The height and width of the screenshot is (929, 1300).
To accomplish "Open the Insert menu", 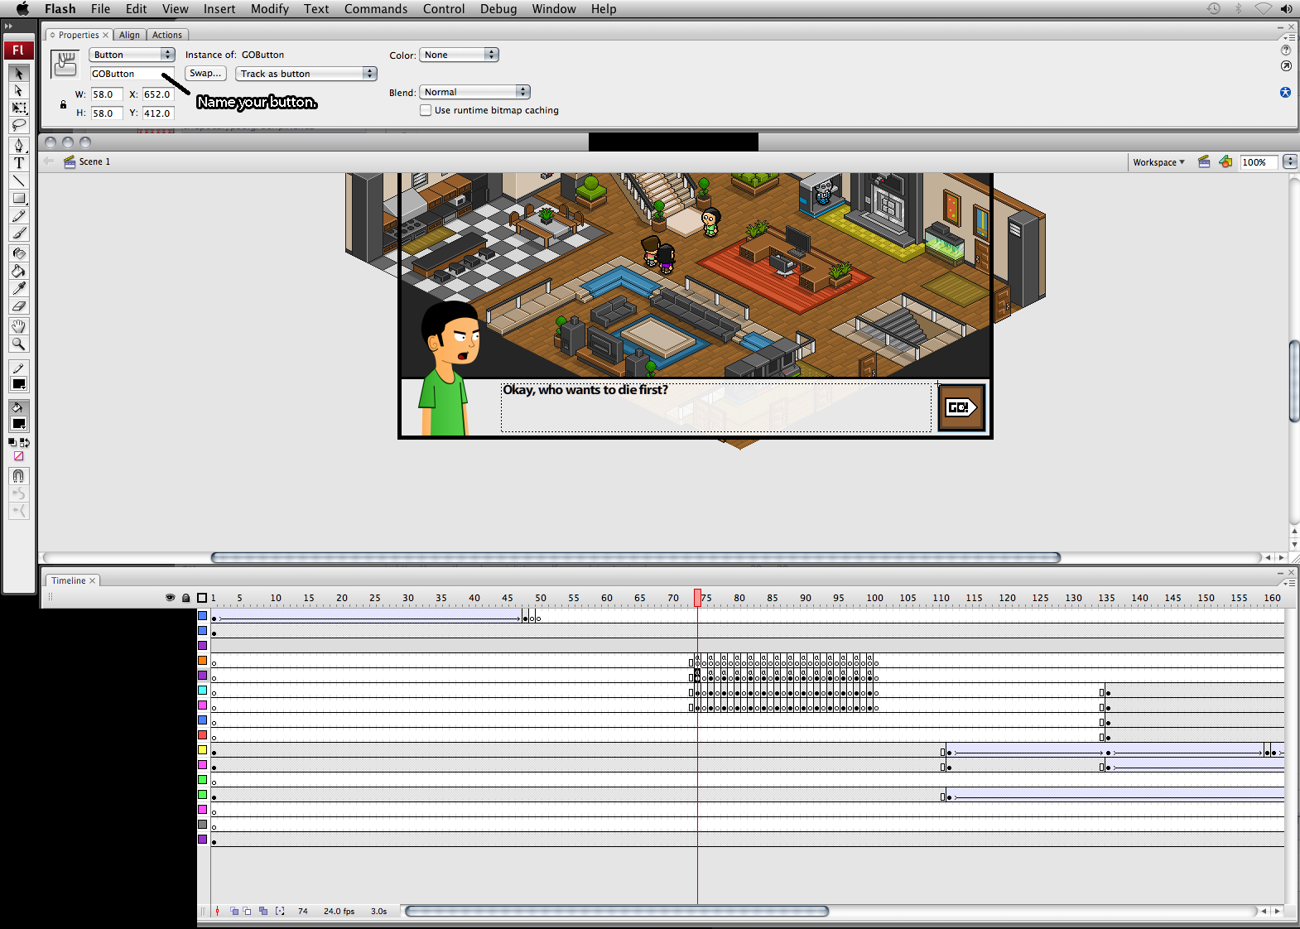I will (x=219, y=9).
